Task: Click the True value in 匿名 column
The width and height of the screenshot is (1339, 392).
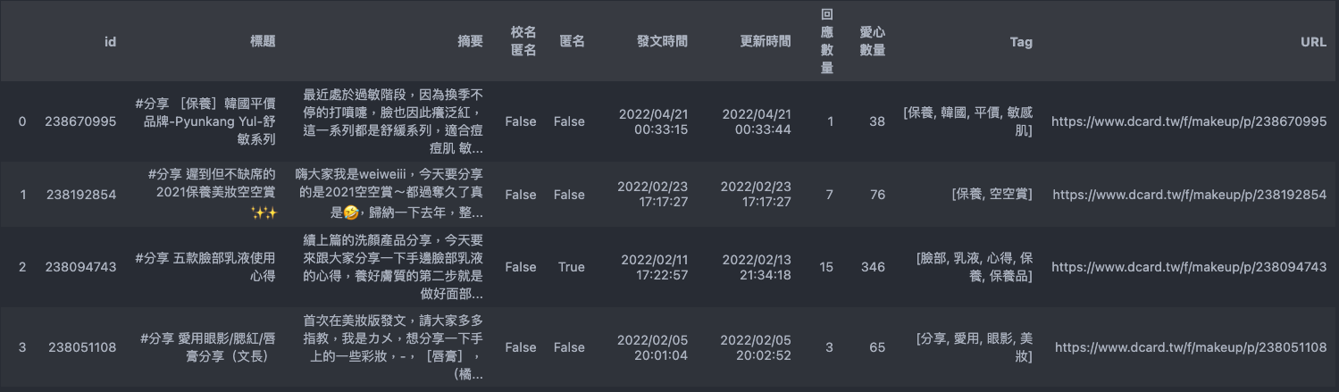Action: point(572,267)
